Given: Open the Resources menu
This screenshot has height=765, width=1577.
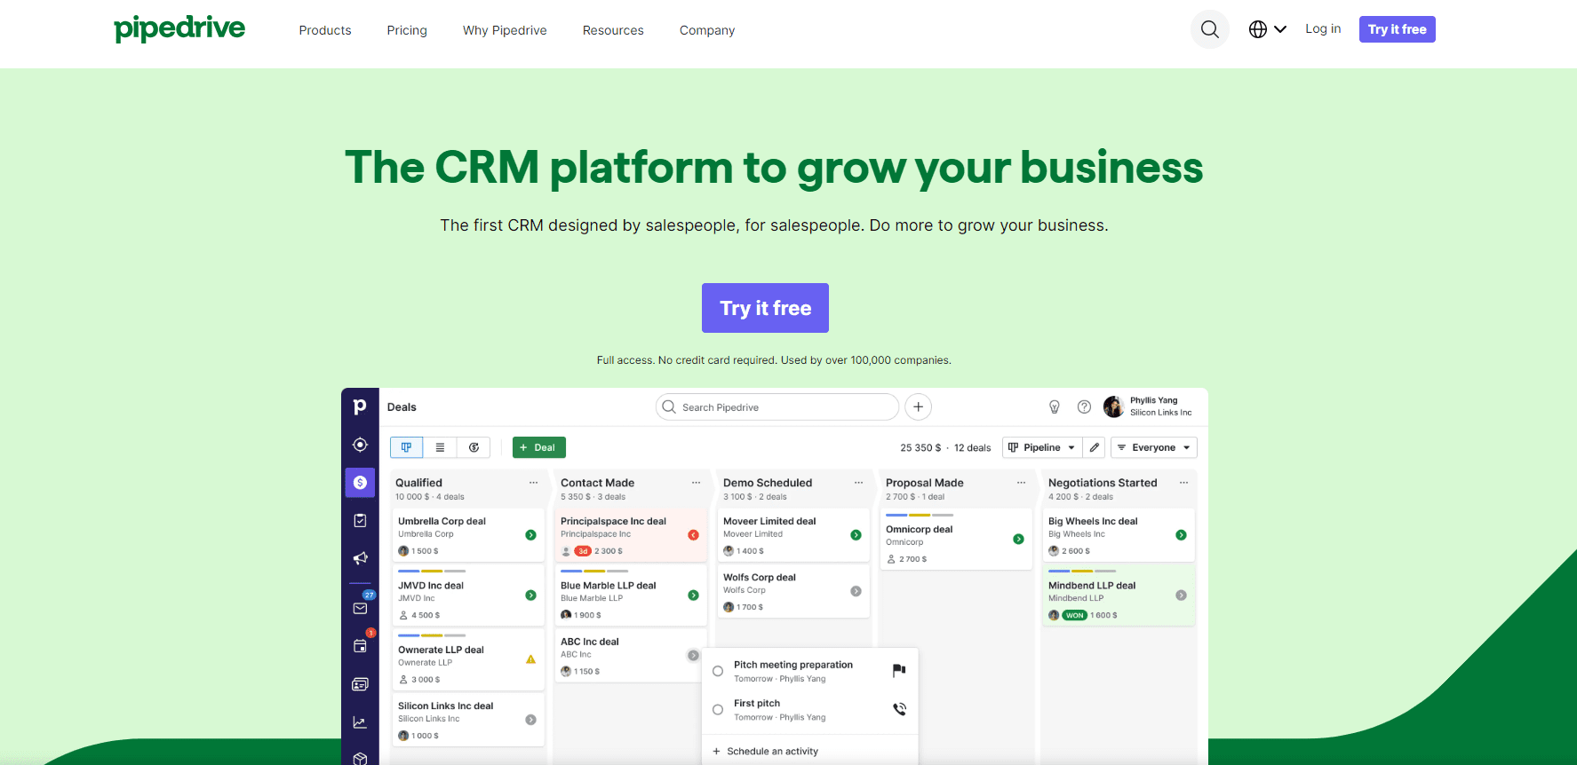Looking at the screenshot, I should [x=613, y=30].
